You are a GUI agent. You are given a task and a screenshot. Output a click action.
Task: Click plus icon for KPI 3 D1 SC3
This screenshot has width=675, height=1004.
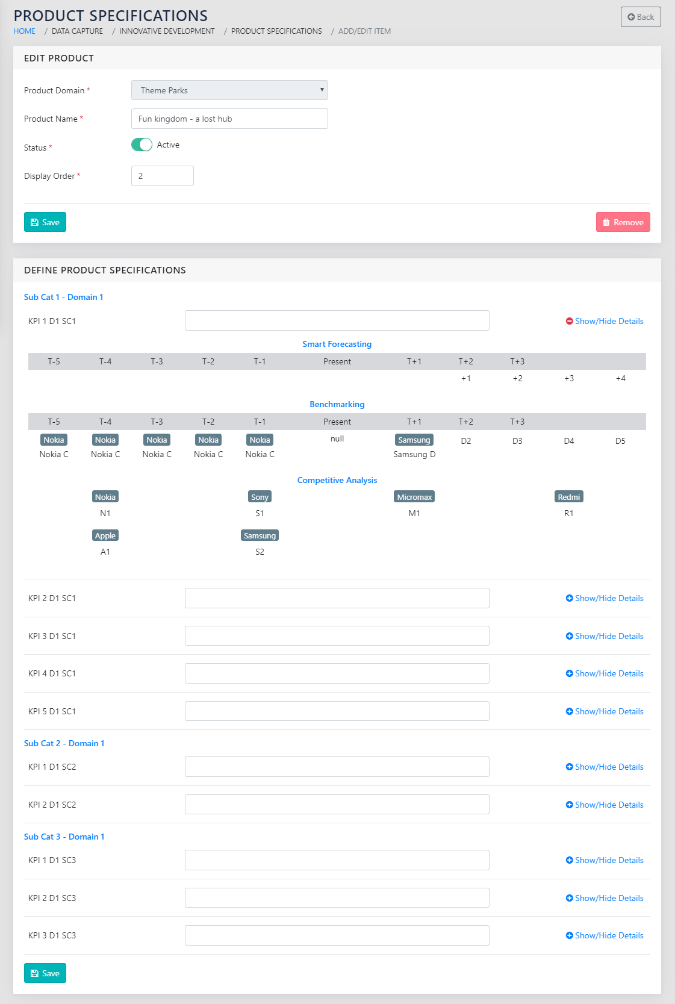[x=569, y=936]
